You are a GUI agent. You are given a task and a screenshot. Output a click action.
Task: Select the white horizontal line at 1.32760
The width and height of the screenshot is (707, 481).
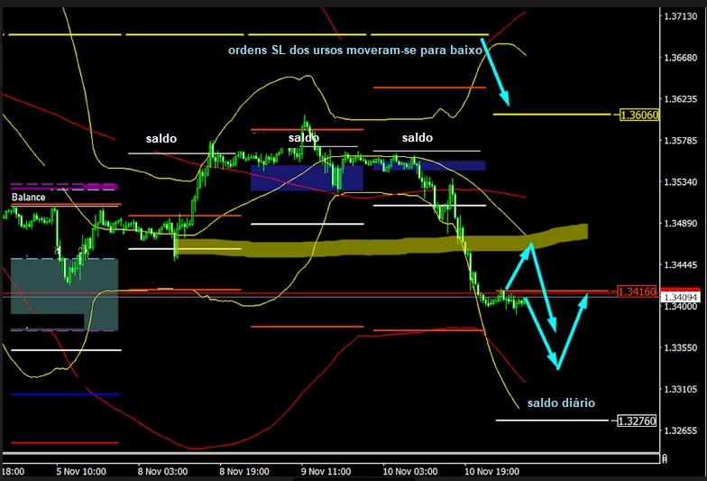[x=552, y=421]
